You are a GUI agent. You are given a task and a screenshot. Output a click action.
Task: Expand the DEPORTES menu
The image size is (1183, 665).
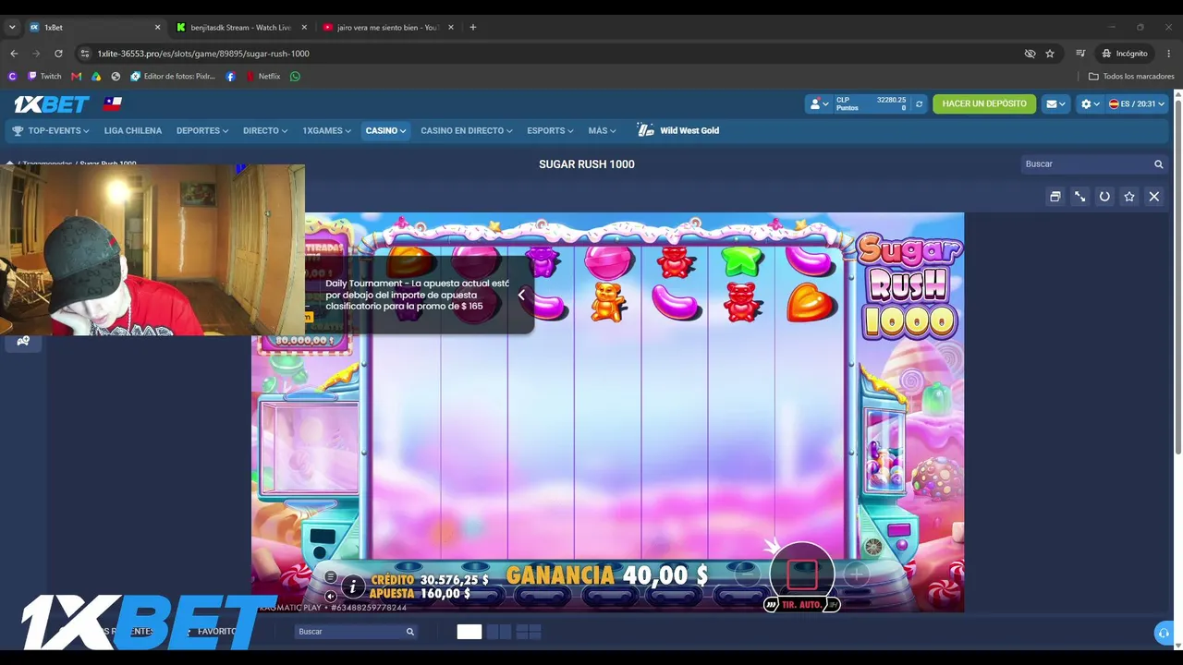click(x=202, y=131)
